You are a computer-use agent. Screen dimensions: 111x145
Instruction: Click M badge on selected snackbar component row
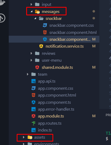(x=94, y=39)
